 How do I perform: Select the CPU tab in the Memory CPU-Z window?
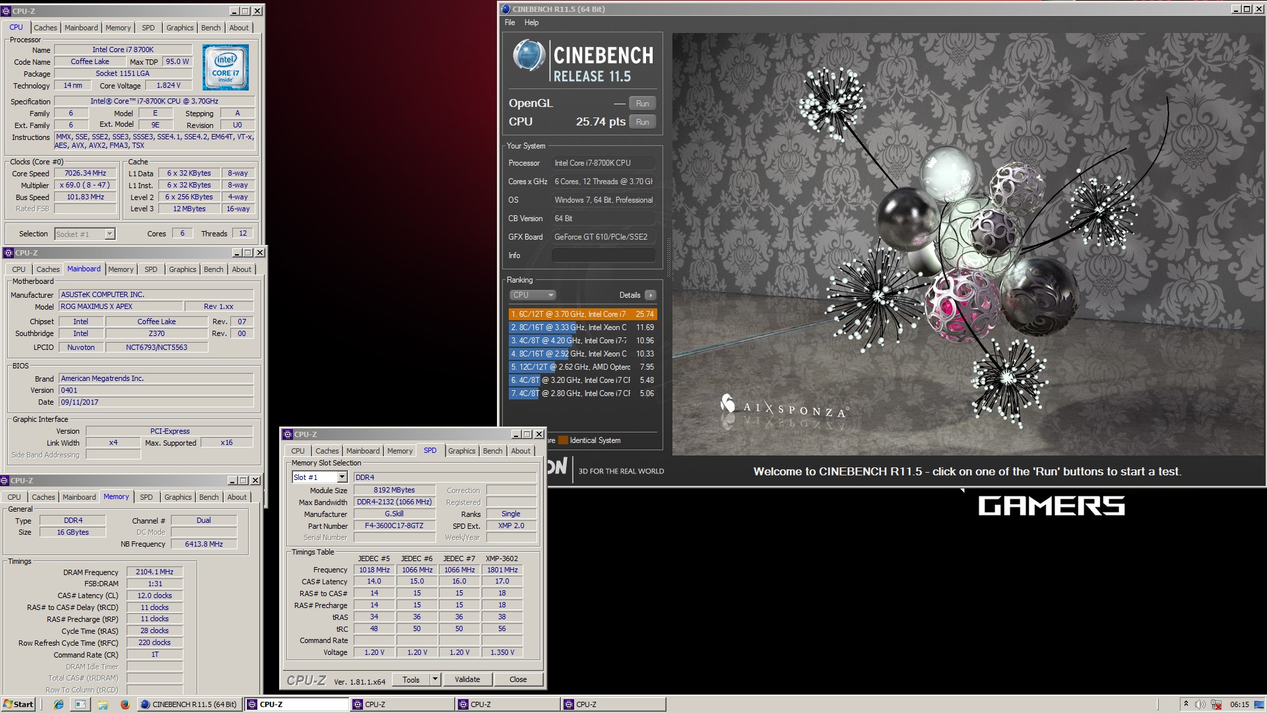coord(15,497)
